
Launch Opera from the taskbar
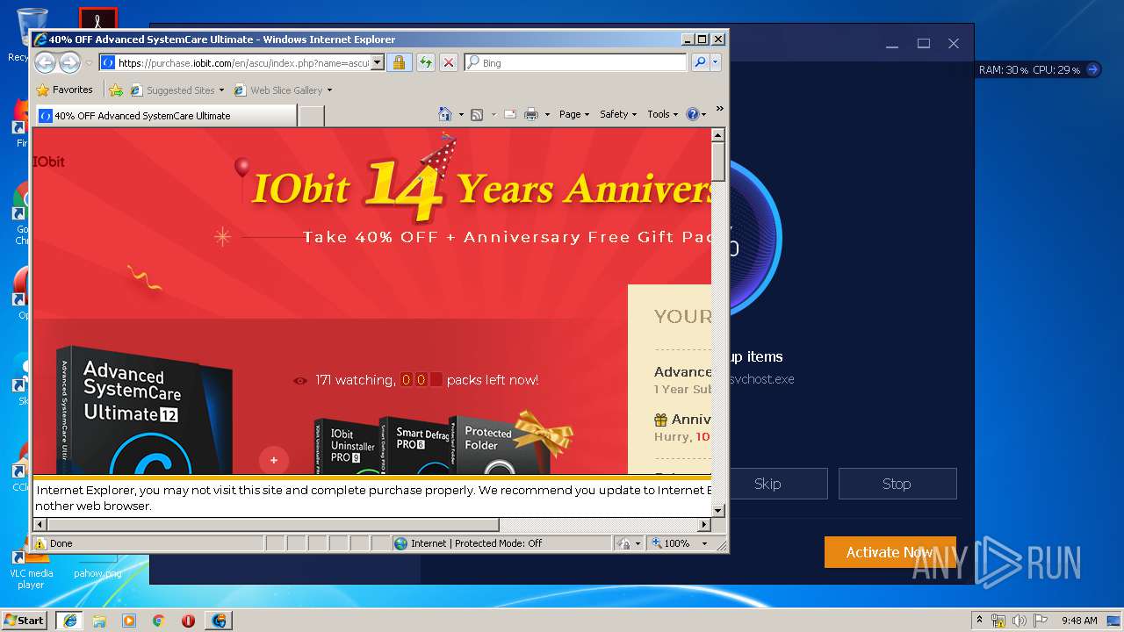tap(189, 621)
